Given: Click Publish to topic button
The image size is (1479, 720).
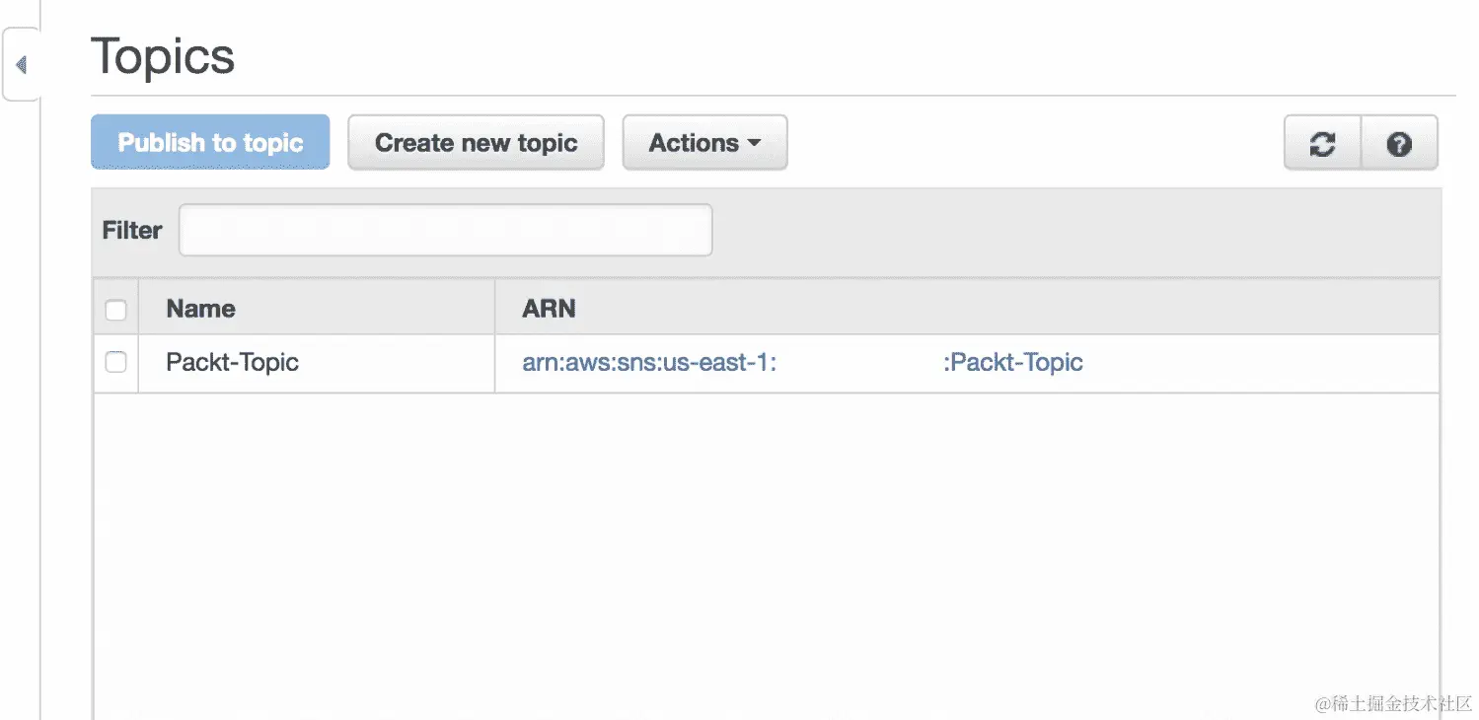Looking at the screenshot, I should pyautogui.click(x=210, y=143).
